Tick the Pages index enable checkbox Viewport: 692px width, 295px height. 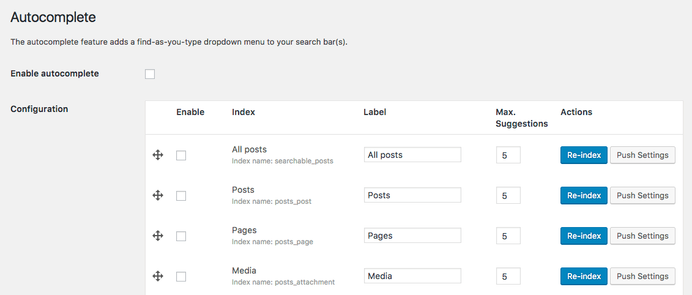(181, 236)
